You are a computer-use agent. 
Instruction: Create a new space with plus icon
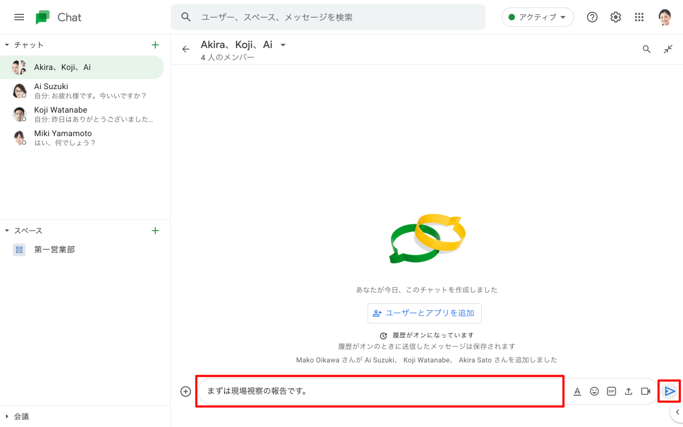click(x=155, y=231)
